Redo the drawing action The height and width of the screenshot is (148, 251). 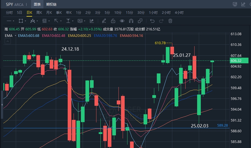161,21
